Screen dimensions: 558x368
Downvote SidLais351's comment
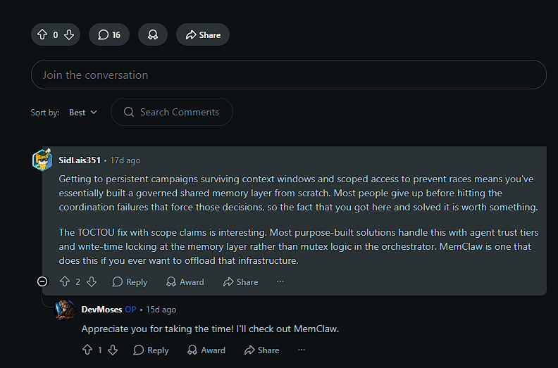92,281
